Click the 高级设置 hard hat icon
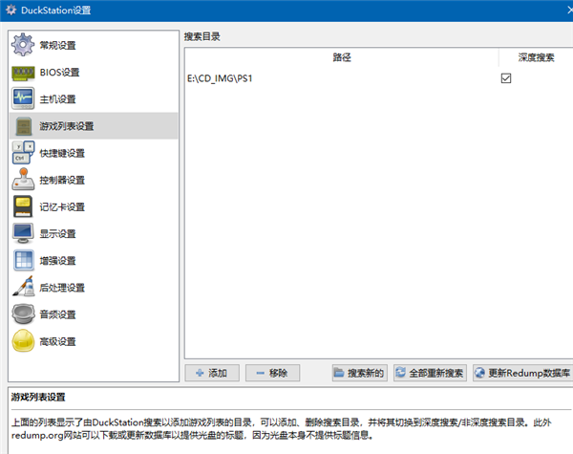Screen dimensions: 573x454 24,341
